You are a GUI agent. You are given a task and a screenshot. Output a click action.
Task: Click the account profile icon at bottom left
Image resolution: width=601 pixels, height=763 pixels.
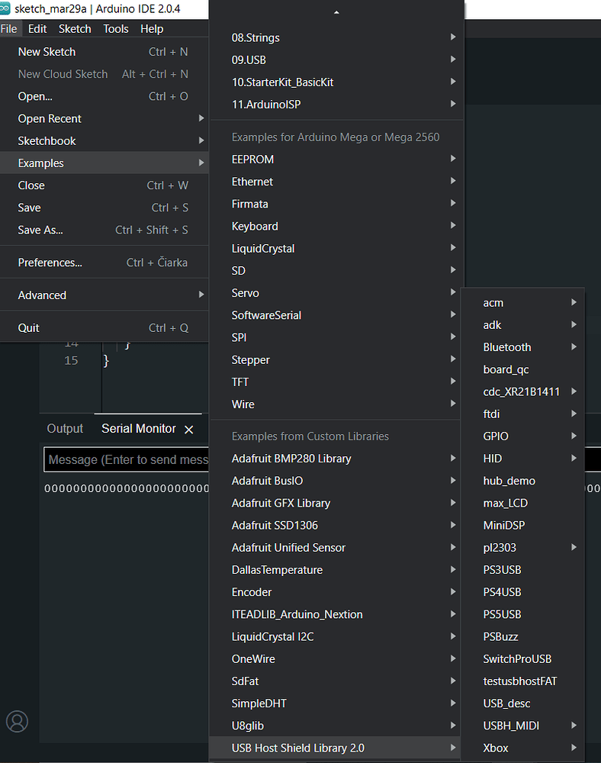(17, 721)
